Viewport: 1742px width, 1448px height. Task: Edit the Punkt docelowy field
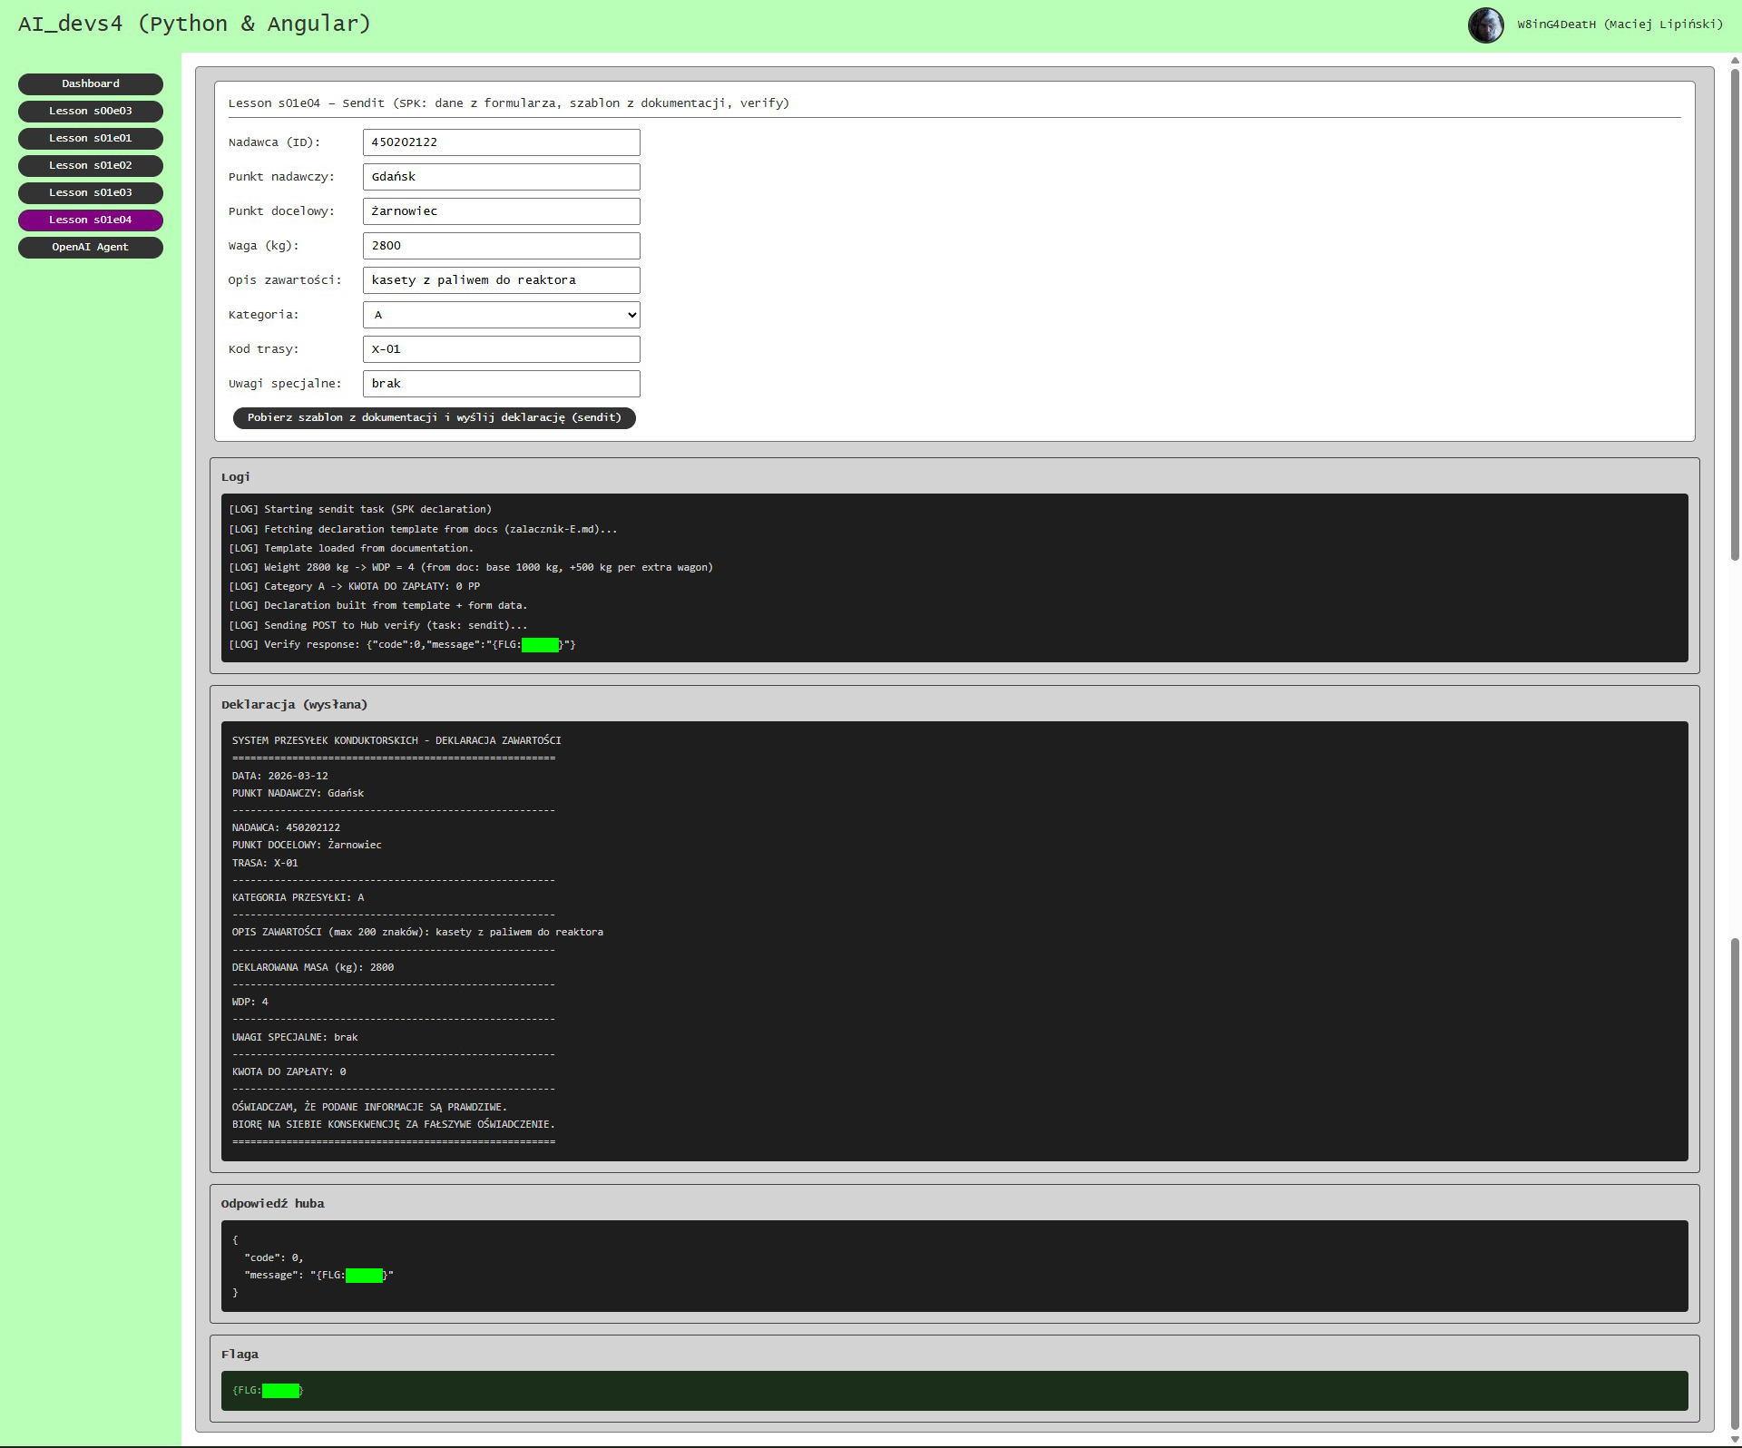click(x=501, y=211)
